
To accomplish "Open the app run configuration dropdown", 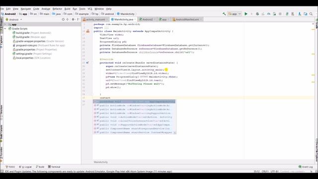I will [x=235, y=14].
